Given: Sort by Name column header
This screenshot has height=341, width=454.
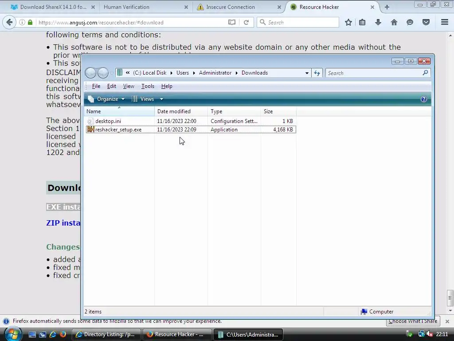Looking at the screenshot, I should pyautogui.click(x=119, y=111).
